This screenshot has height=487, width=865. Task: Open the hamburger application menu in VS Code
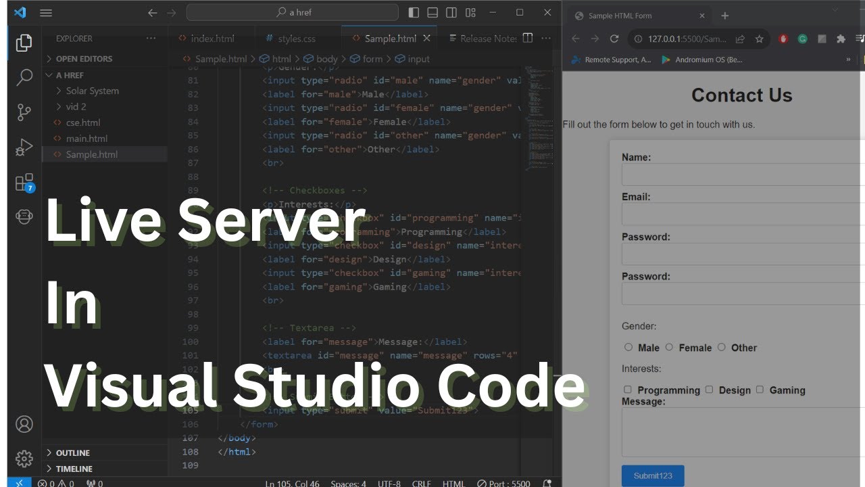pos(46,12)
